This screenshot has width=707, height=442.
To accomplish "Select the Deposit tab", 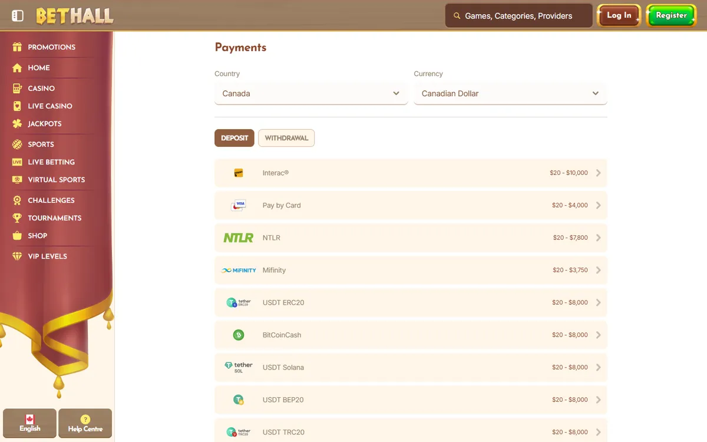I will pyautogui.click(x=234, y=138).
